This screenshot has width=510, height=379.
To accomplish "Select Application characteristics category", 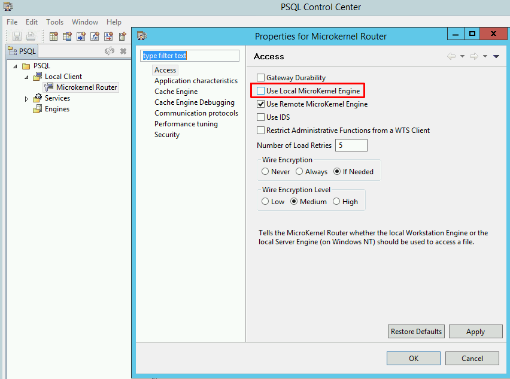I will 196,81.
